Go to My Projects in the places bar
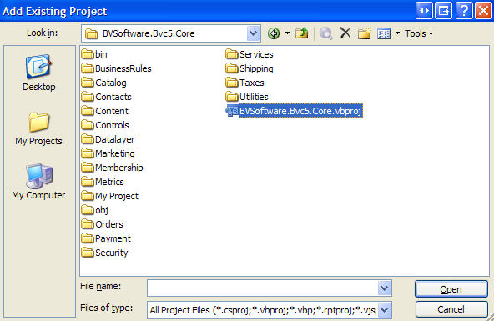 [38, 129]
